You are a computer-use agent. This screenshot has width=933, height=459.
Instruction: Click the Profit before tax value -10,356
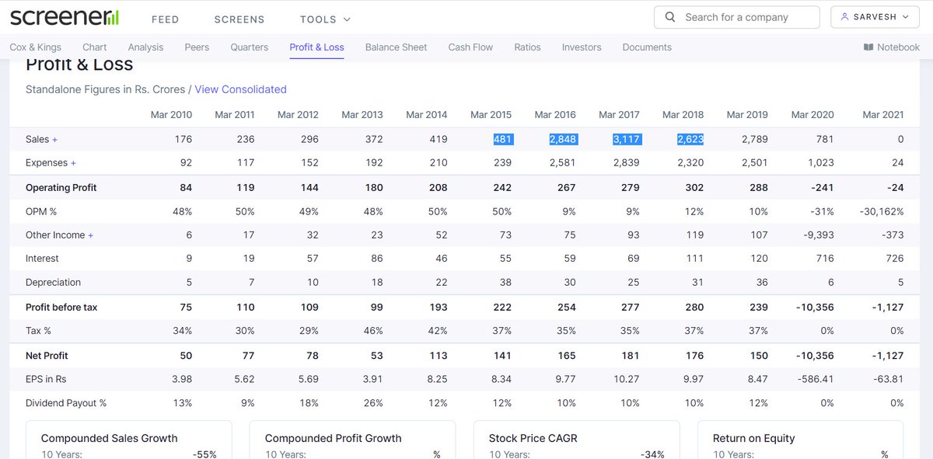tap(813, 308)
